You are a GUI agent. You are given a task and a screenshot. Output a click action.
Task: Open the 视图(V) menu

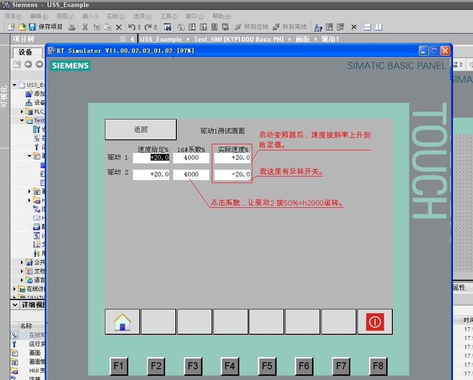click(x=65, y=16)
